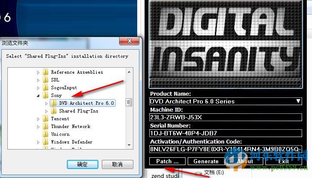312x178 pixels.
Task: Choose SogouInput in the folder tree
Action: tap(64, 87)
